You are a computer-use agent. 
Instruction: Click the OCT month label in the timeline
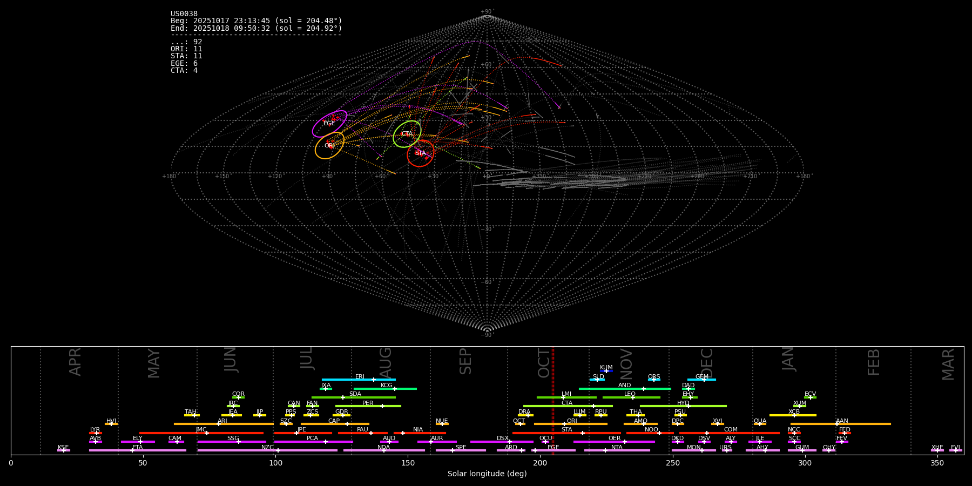[544, 363]
